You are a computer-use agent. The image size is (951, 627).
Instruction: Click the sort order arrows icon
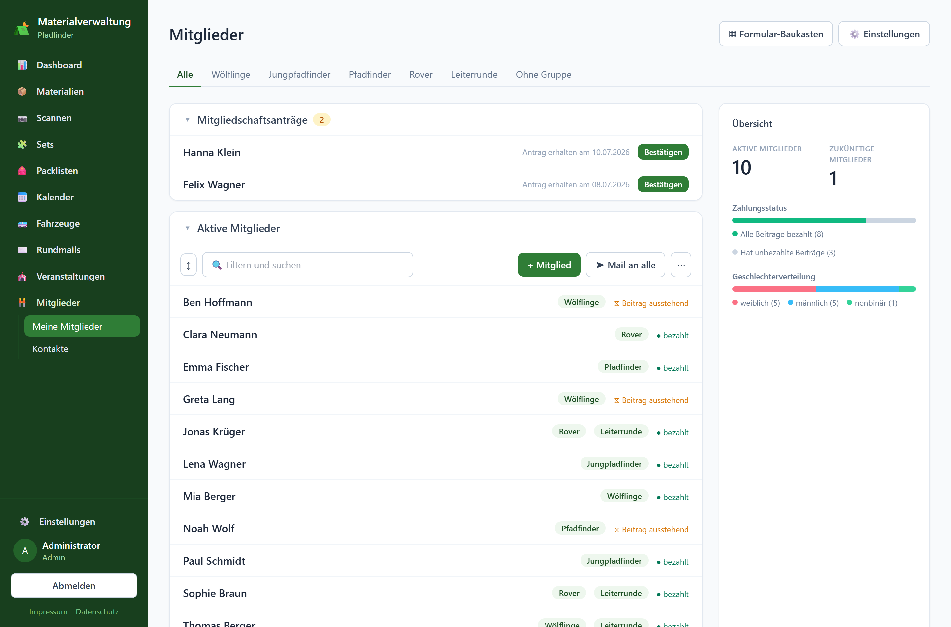click(189, 265)
